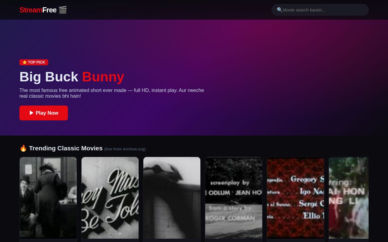The width and height of the screenshot is (388, 242).
Task: Click the Big Buck Bunny title
Action: pos(72,77)
